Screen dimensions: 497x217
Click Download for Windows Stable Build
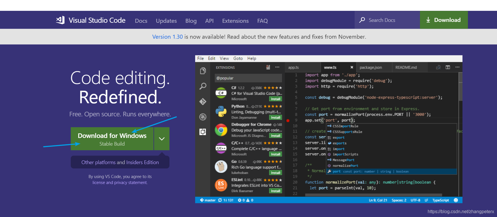click(x=112, y=139)
